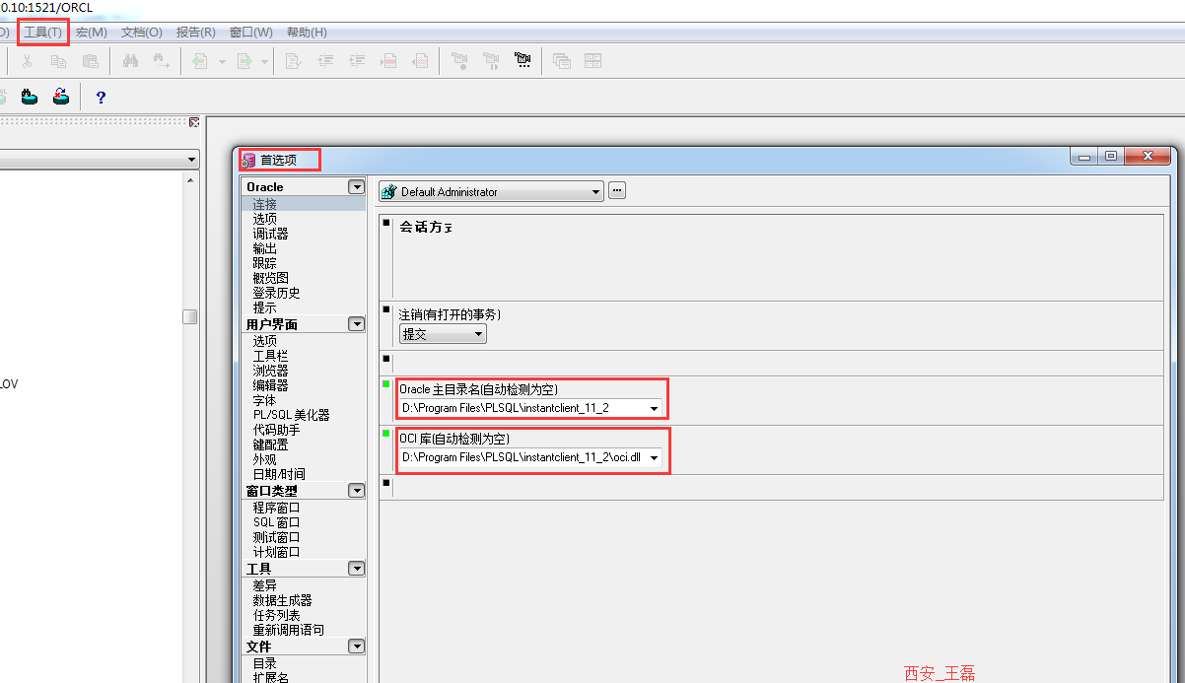Screen dimensions: 1185x683
Task: Close the left docked panel
Action: tap(194, 122)
